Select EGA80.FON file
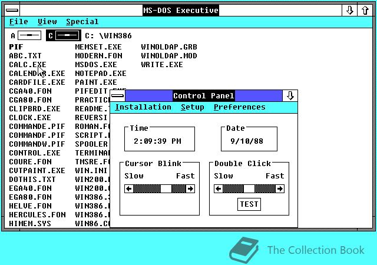 pos(30,197)
